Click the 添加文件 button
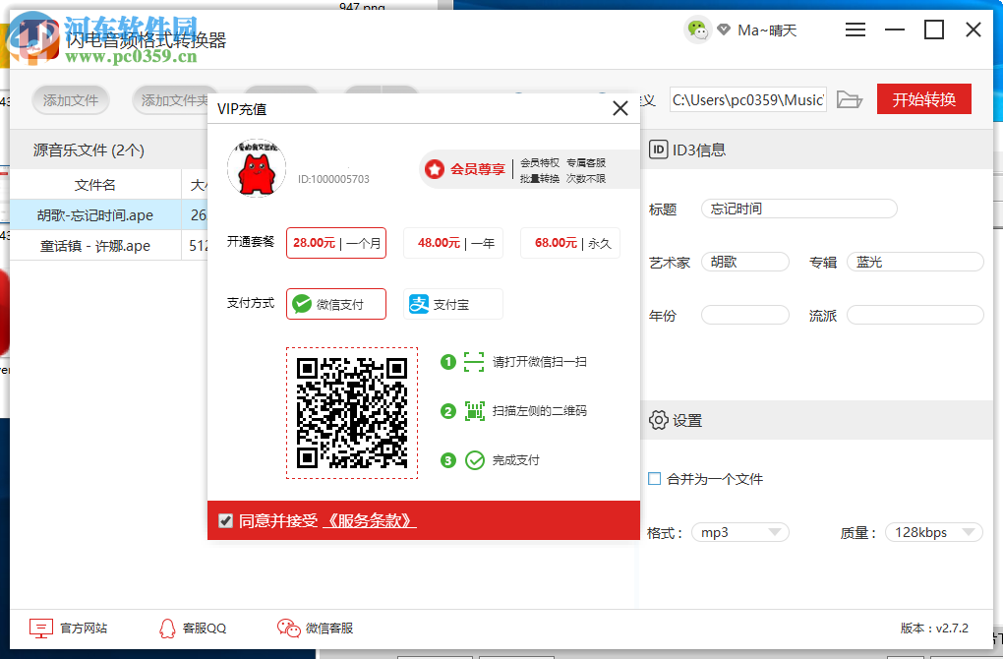 coord(71,100)
